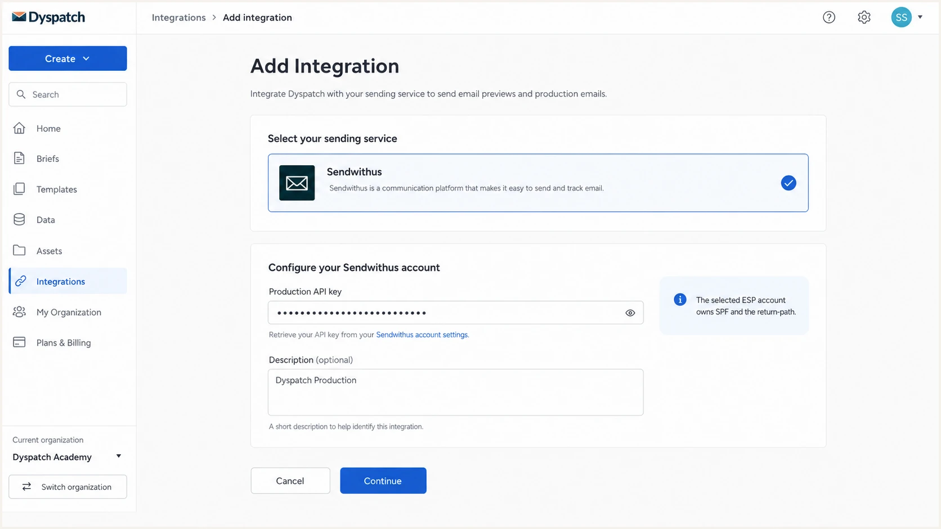The width and height of the screenshot is (941, 529).
Task: Select Integrations in the sidebar
Action: (x=68, y=281)
